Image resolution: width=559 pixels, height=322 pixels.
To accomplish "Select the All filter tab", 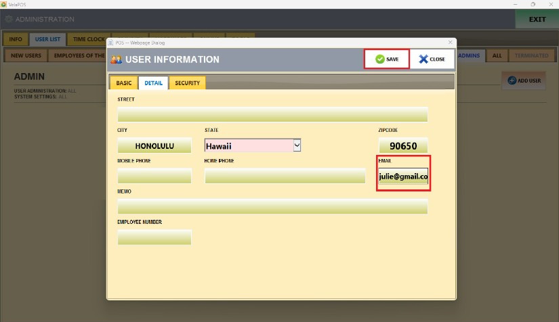I will [497, 55].
